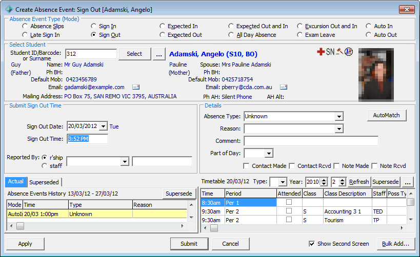Click the Apply button
This screenshot has width=420, height=257.
click(25, 244)
